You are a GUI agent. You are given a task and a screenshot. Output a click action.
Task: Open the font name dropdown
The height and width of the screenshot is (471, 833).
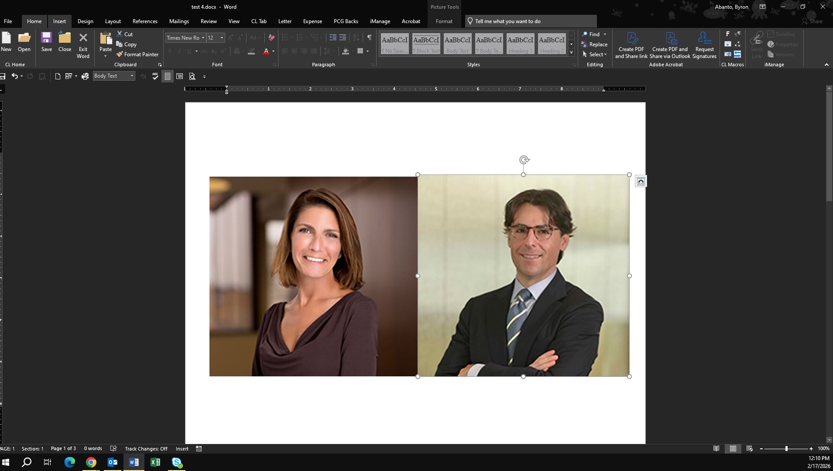pos(203,38)
